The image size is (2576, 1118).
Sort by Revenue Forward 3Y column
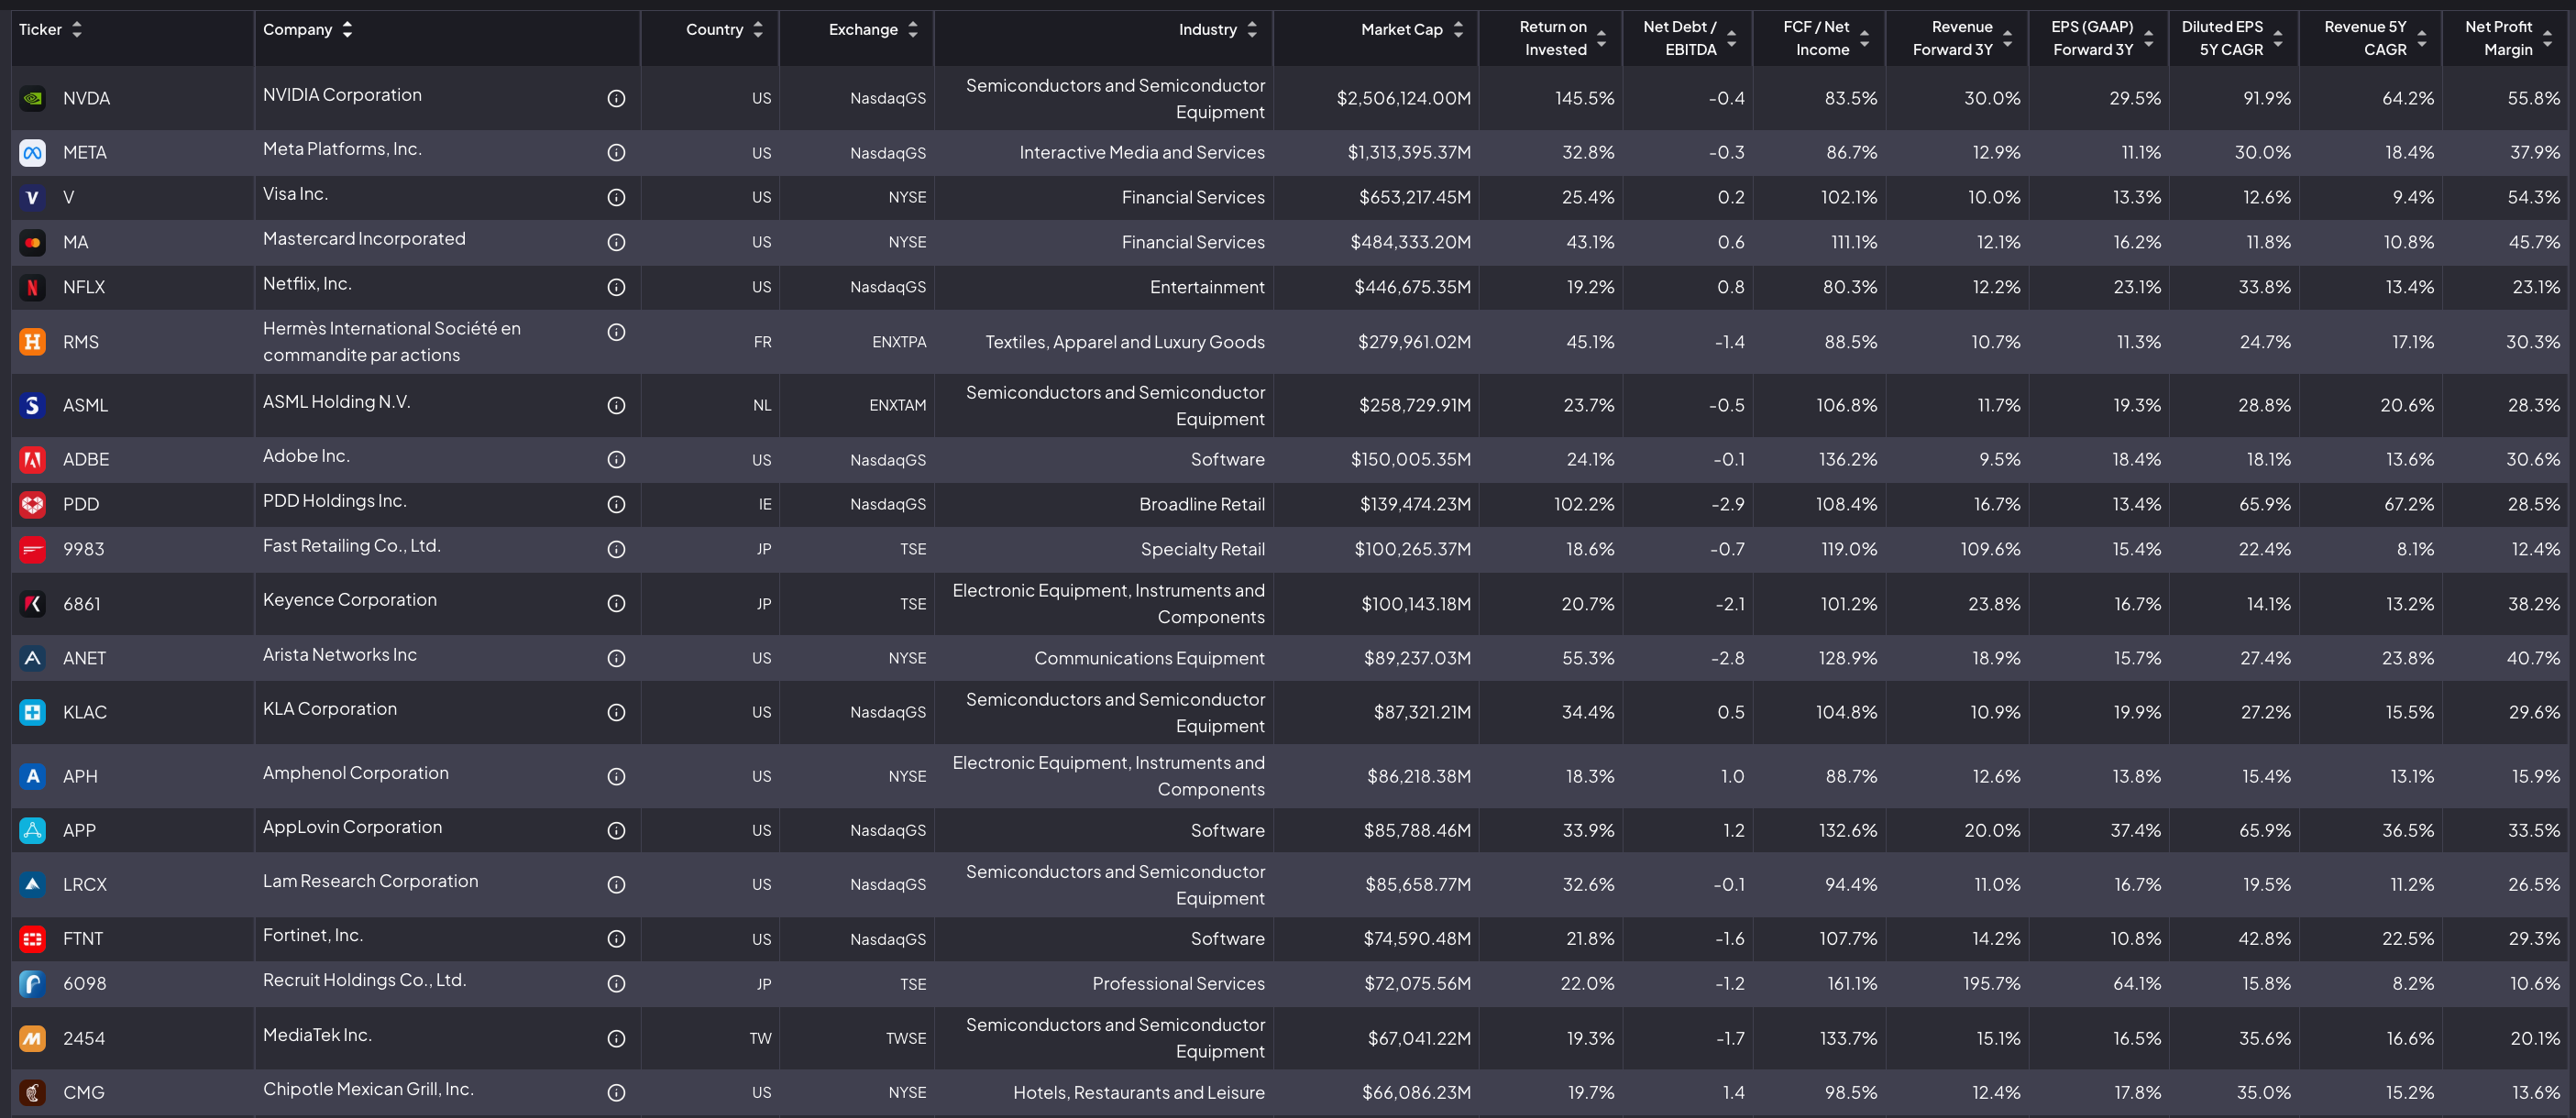[2007, 38]
